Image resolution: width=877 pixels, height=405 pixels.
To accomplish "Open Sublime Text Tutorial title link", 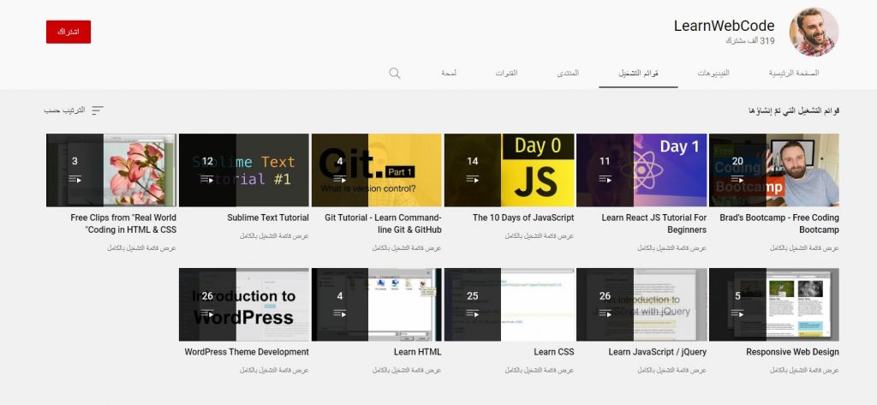I will tap(268, 217).
